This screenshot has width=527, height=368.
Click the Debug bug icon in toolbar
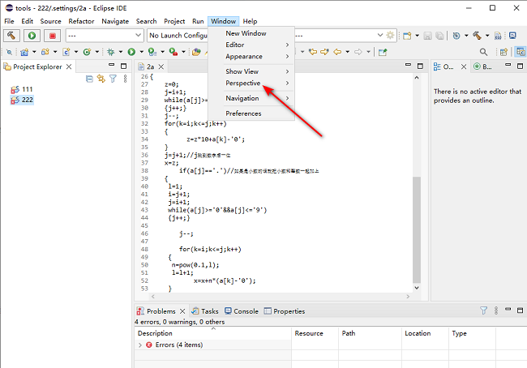111,52
